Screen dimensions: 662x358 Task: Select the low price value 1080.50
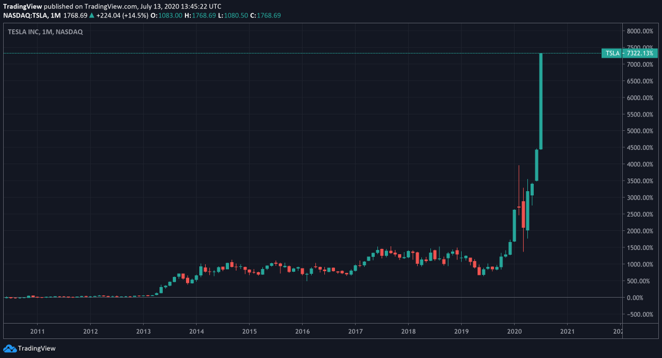236,15
